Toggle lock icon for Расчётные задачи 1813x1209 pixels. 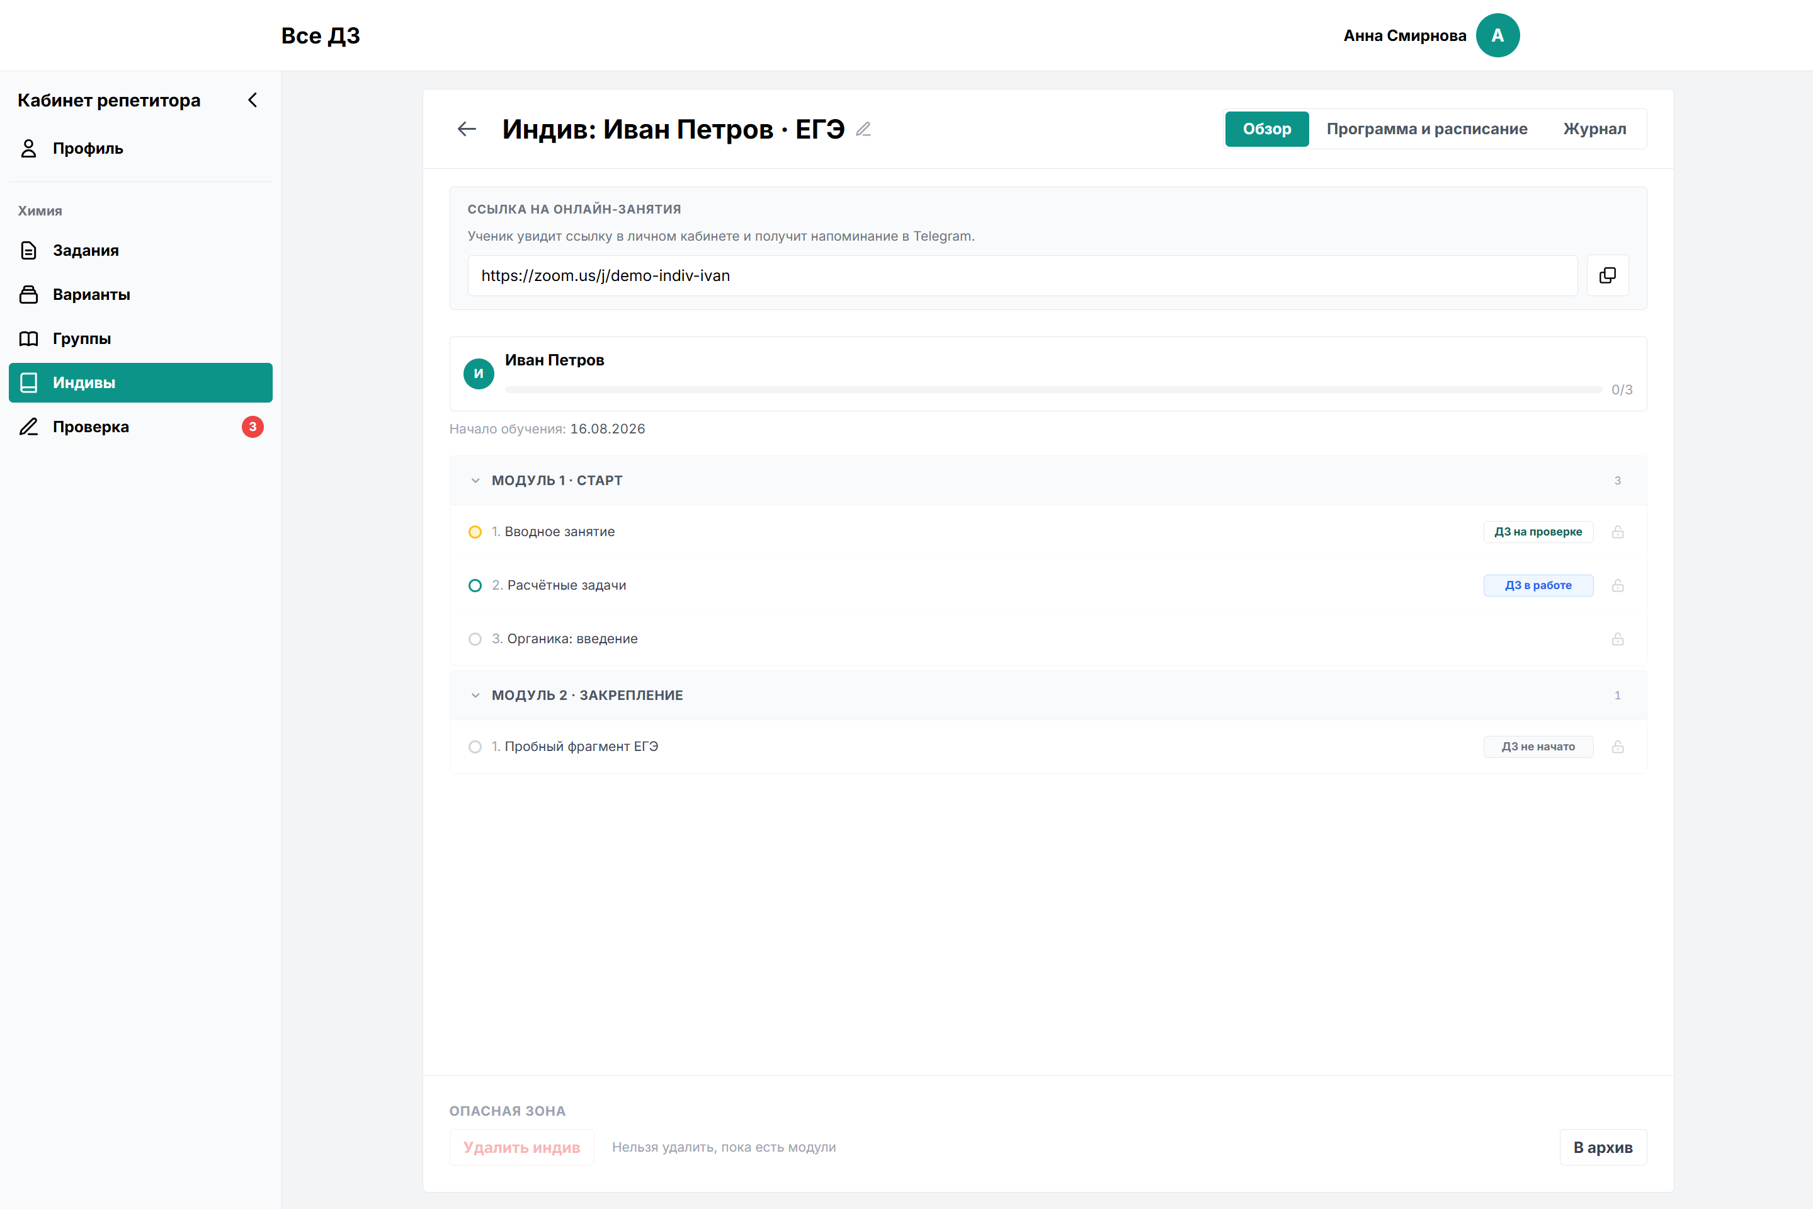[1617, 585]
